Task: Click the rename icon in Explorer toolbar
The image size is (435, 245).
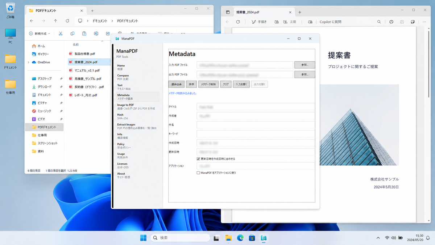Action: [96, 33]
